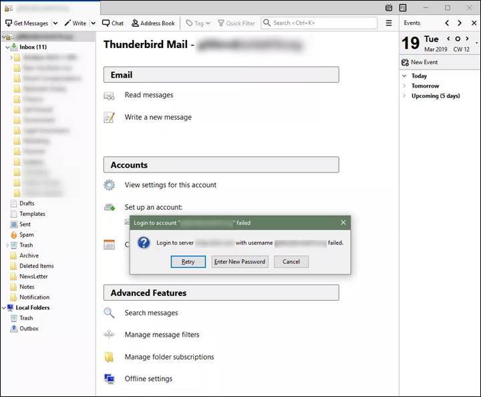Open the NewsLetter folder
Screen dimensions: 481x397
[x=33, y=277]
